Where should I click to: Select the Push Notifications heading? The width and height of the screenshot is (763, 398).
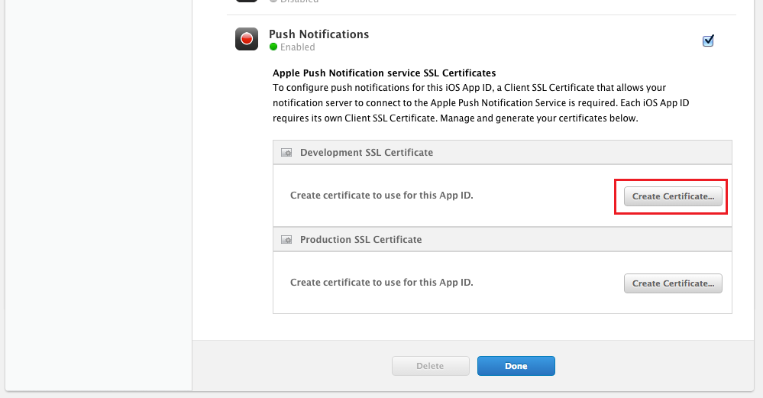(318, 34)
